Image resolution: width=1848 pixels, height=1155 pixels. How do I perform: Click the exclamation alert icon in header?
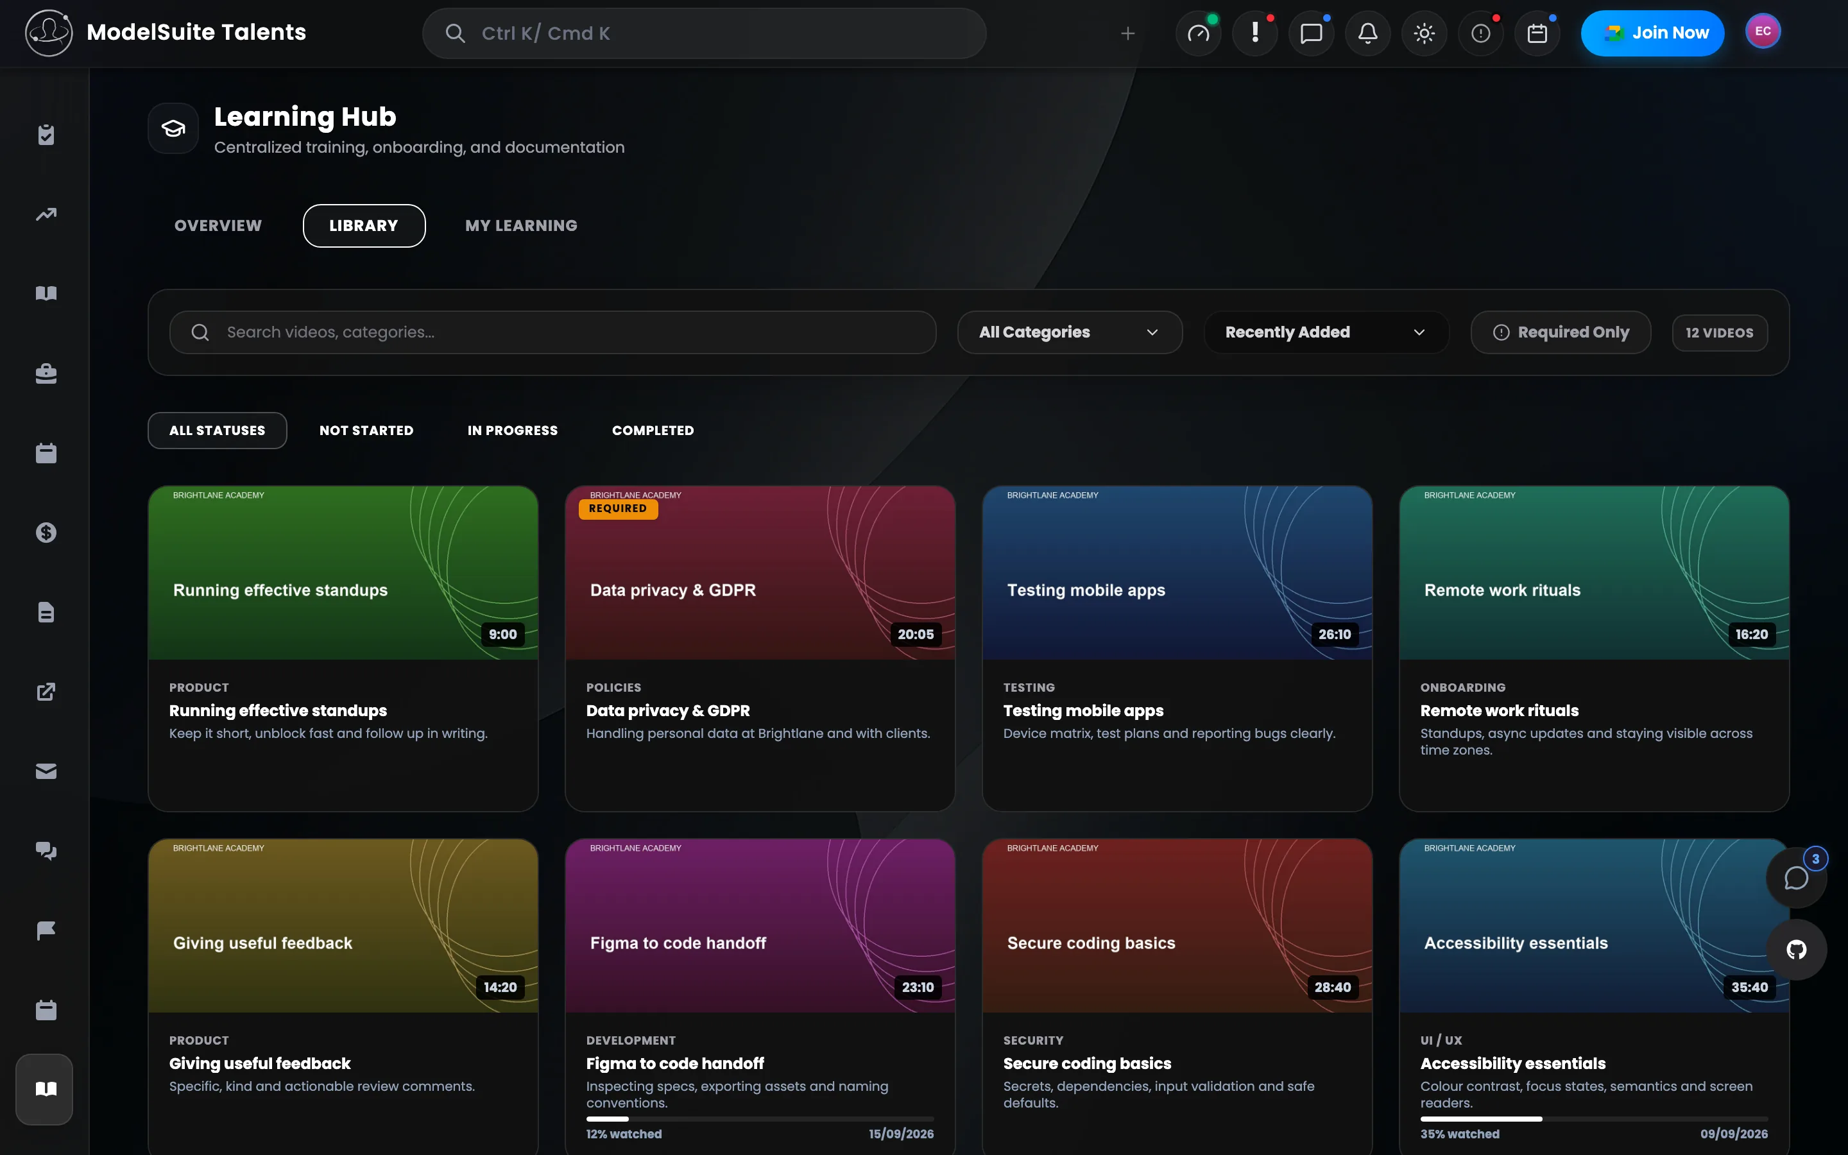pos(1254,33)
